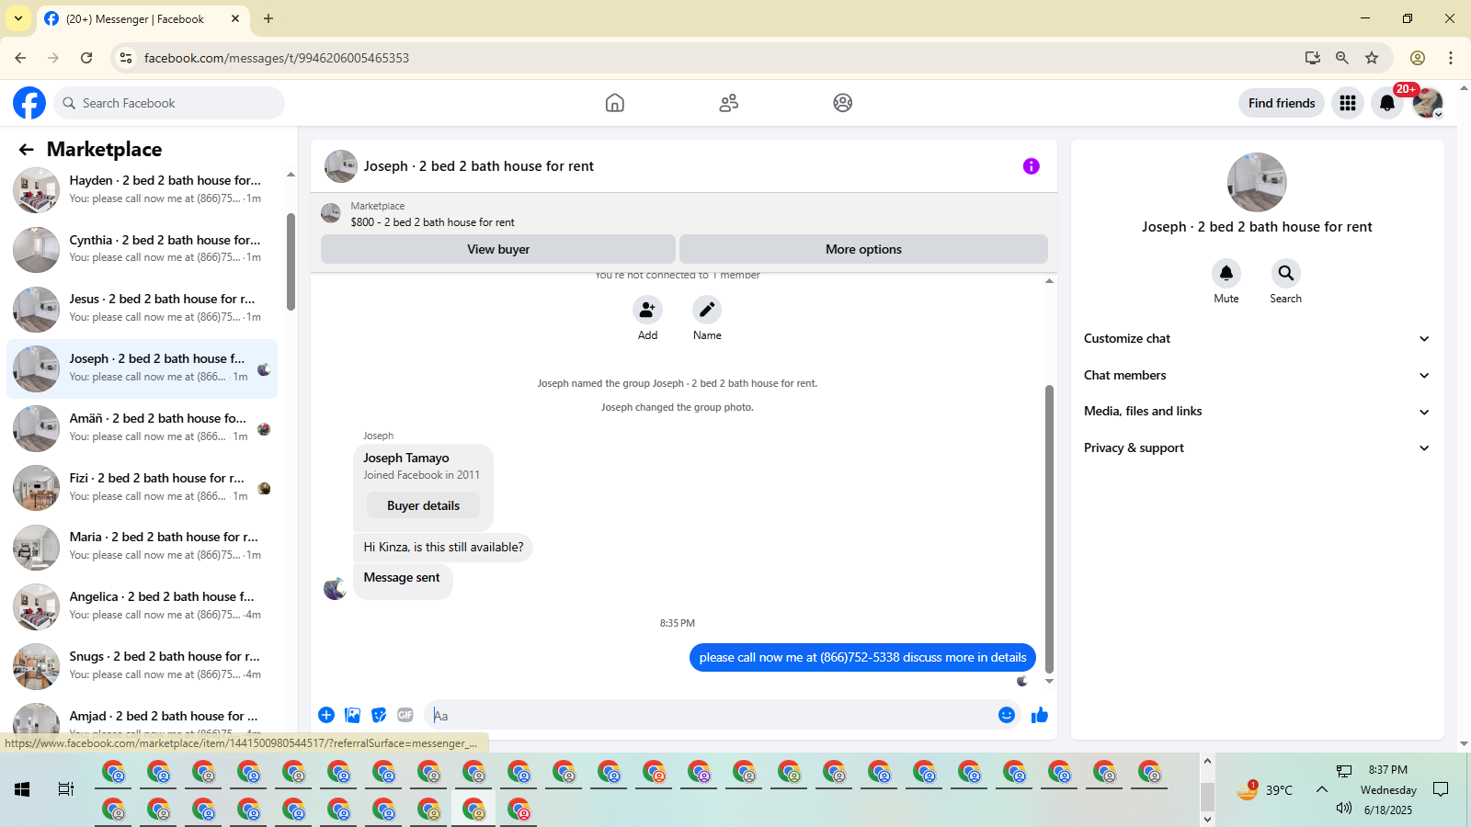Click the Find friends button
This screenshot has width=1471, height=827.
coord(1282,103)
